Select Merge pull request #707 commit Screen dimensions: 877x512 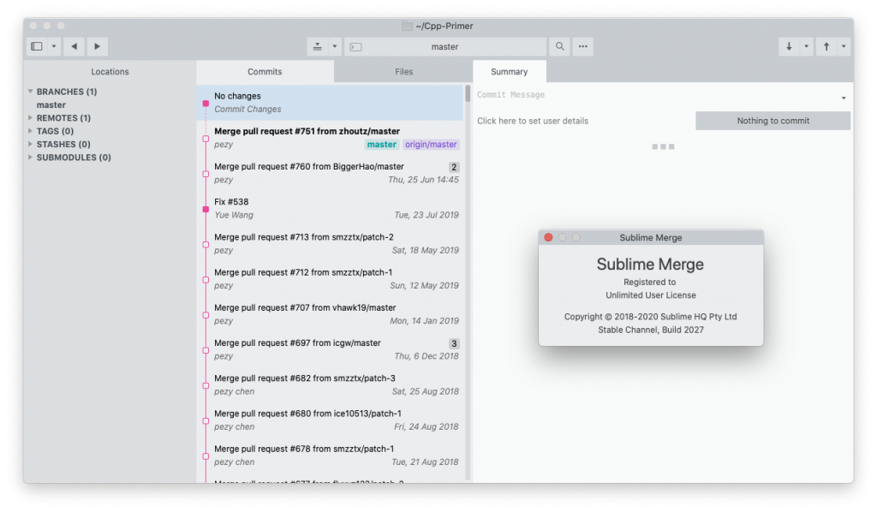point(330,314)
